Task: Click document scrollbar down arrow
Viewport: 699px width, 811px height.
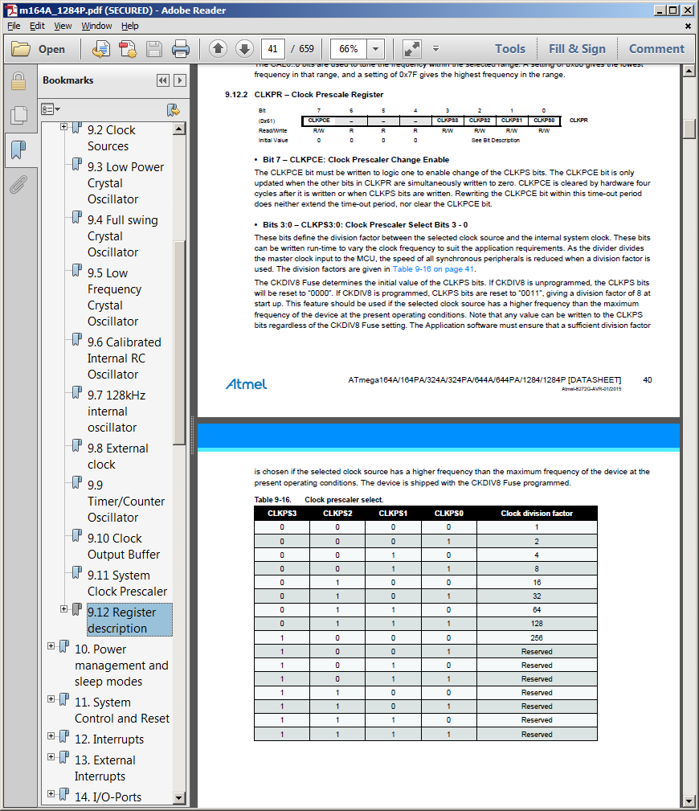Action: point(689,801)
